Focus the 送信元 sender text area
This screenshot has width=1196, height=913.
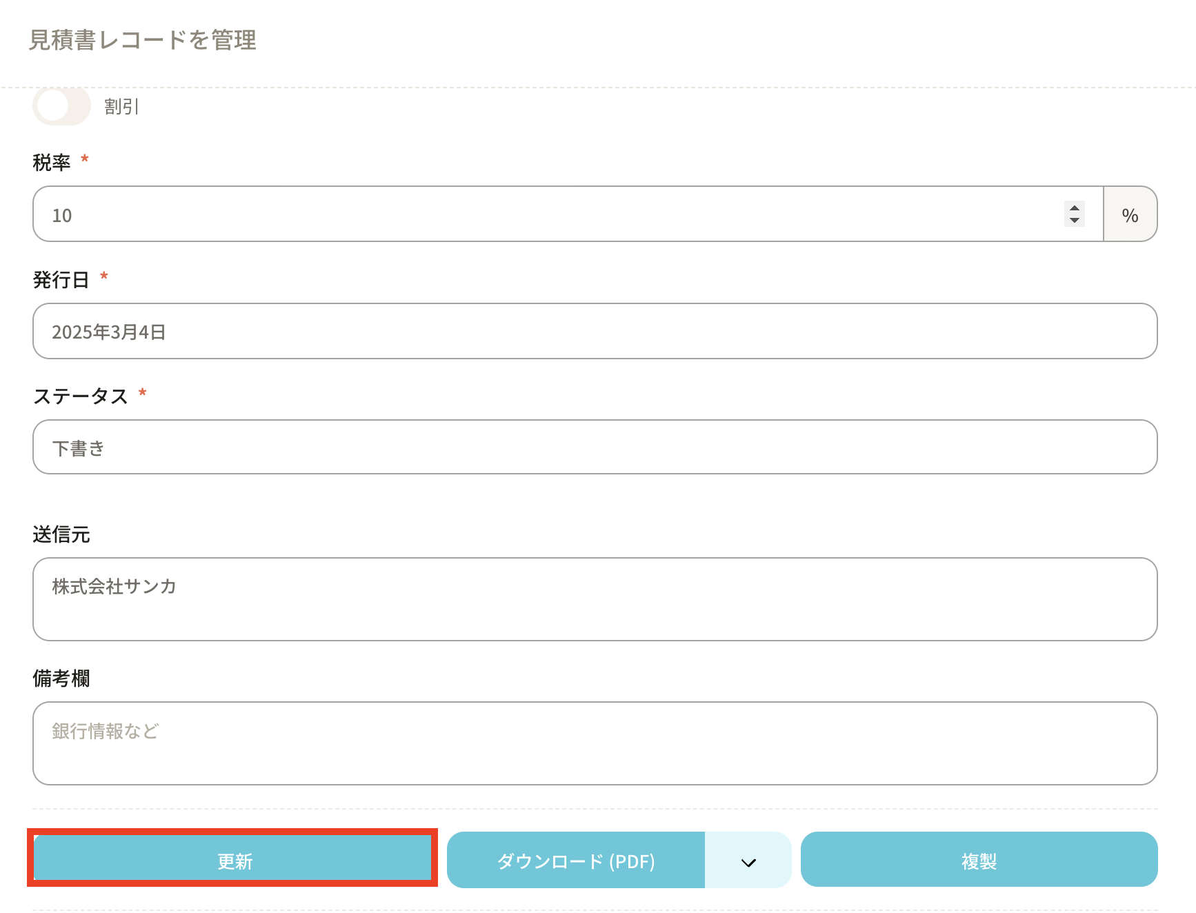[x=595, y=599]
